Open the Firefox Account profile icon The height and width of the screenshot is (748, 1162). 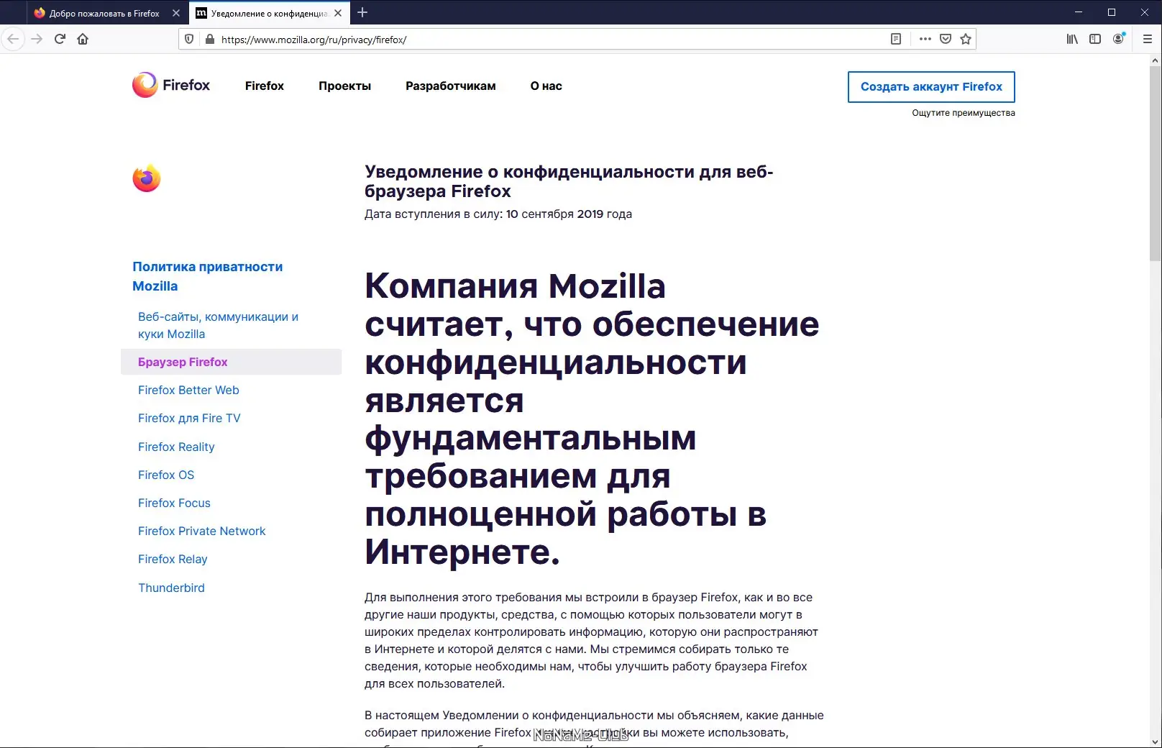1118,39
